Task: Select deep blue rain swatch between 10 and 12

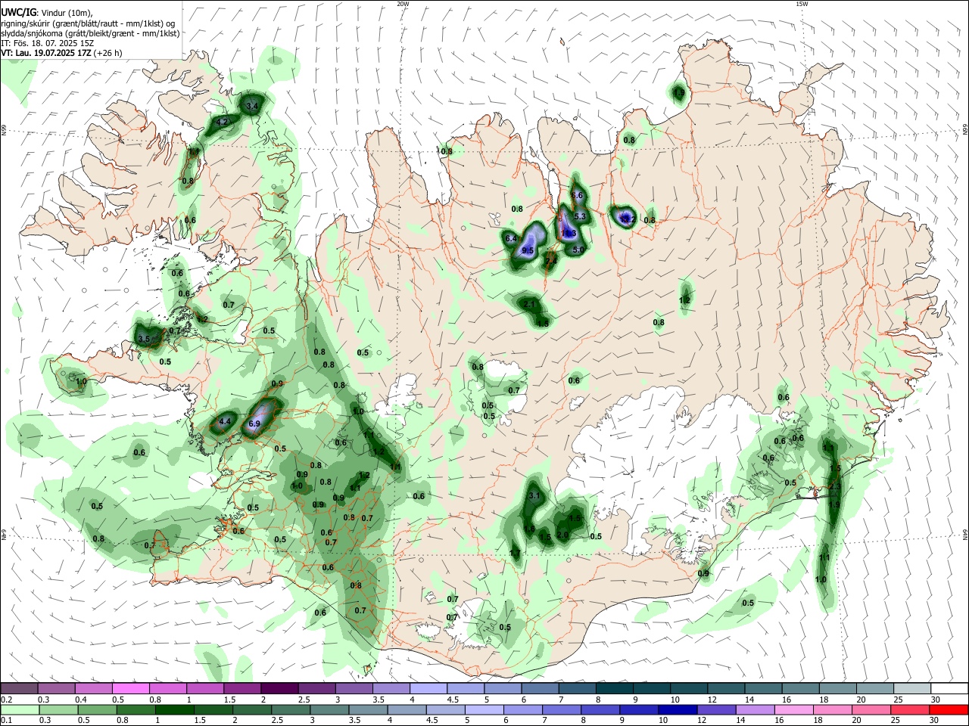Action: pyautogui.click(x=677, y=710)
